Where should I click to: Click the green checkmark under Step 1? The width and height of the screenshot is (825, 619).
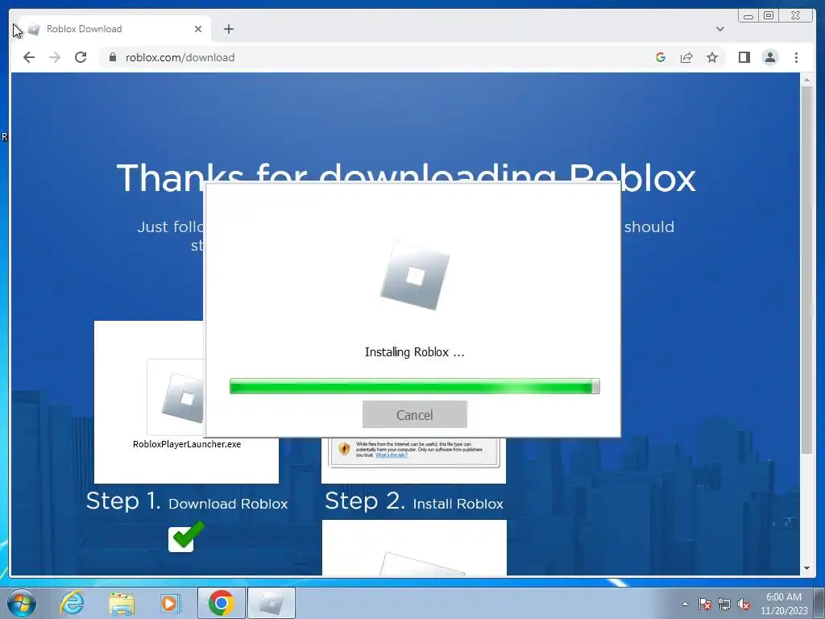[x=186, y=537]
